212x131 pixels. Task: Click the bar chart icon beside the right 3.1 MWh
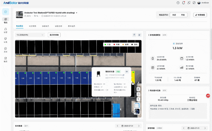(x=182, y=68)
